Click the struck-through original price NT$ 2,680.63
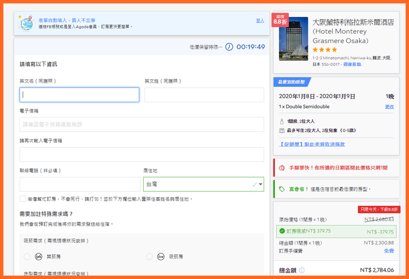This screenshot has height=279, width=409. pos(379,219)
